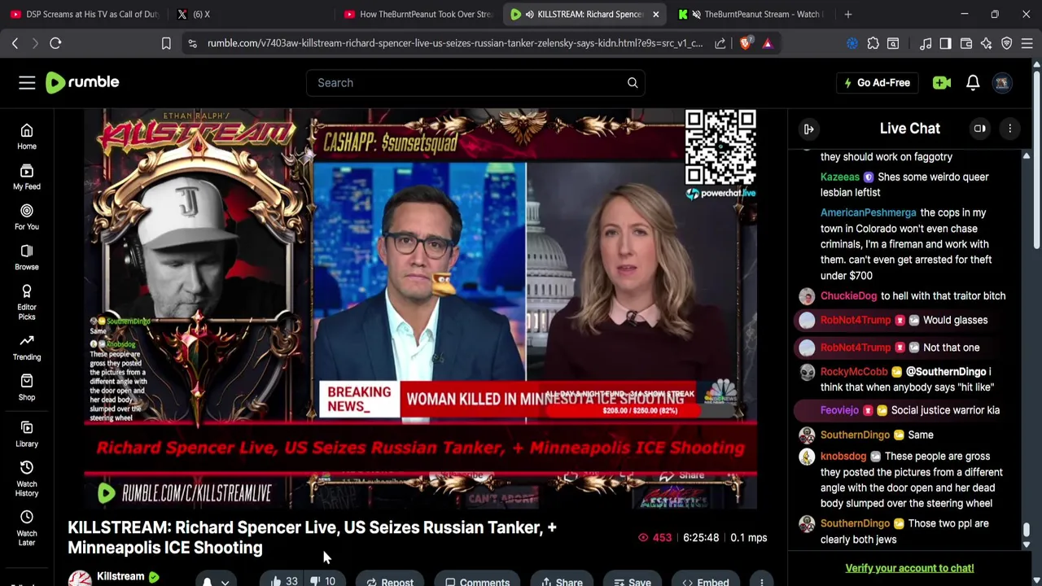This screenshot has height=586, width=1042.
Task: Save the video to a playlist
Action: coord(633,581)
